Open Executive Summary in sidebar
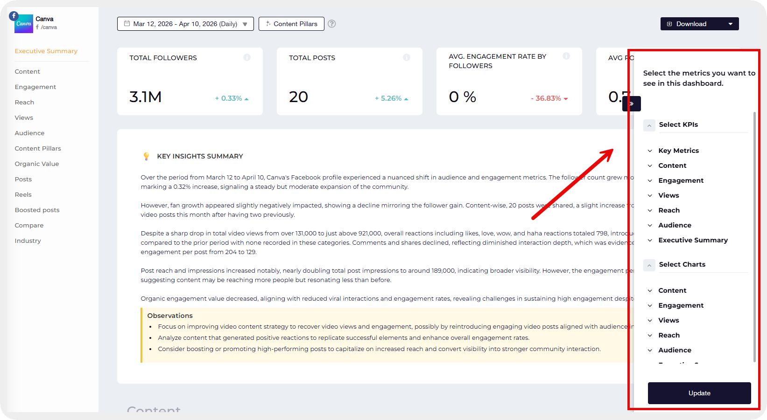 click(46, 51)
